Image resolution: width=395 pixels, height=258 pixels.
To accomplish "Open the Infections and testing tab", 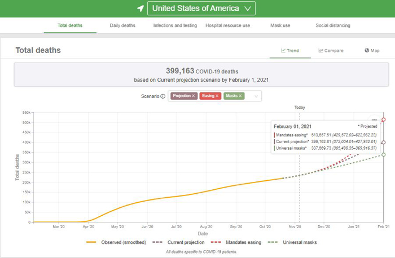I will click(x=175, y=25).
